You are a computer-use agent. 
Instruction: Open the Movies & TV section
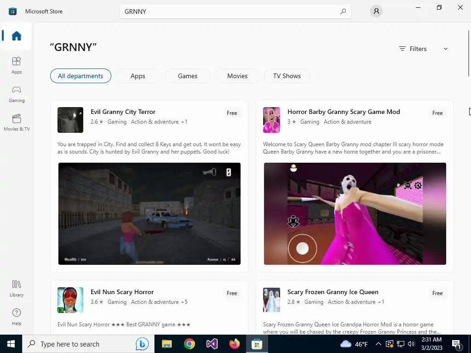(17, 122)
